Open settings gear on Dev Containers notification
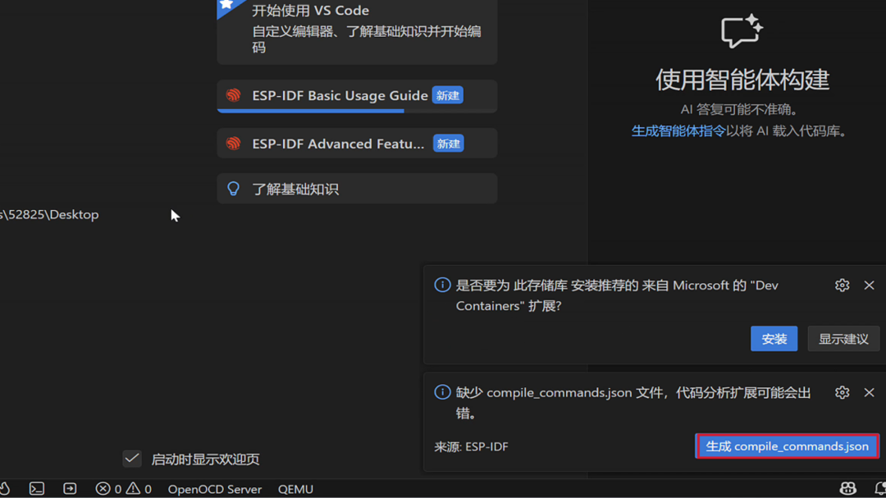This screenshot has height=498, width=886. point(842,285)
